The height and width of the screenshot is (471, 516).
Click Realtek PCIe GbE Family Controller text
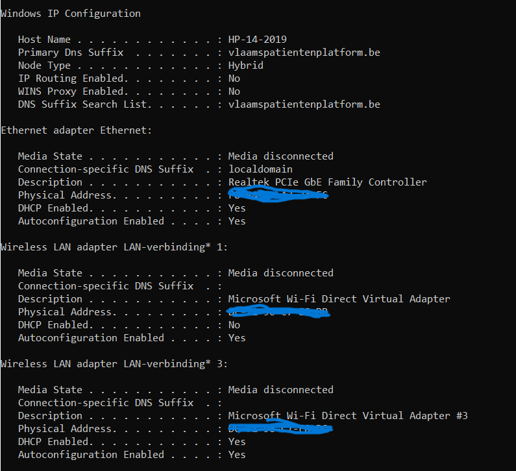327,182
